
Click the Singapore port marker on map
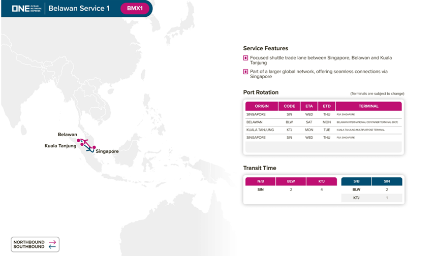tap(94, 147)
